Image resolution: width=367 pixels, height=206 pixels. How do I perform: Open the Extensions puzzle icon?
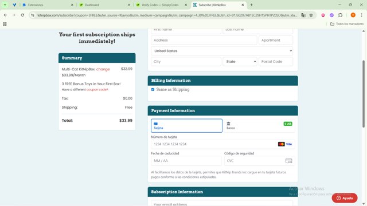tap(340, 15)
